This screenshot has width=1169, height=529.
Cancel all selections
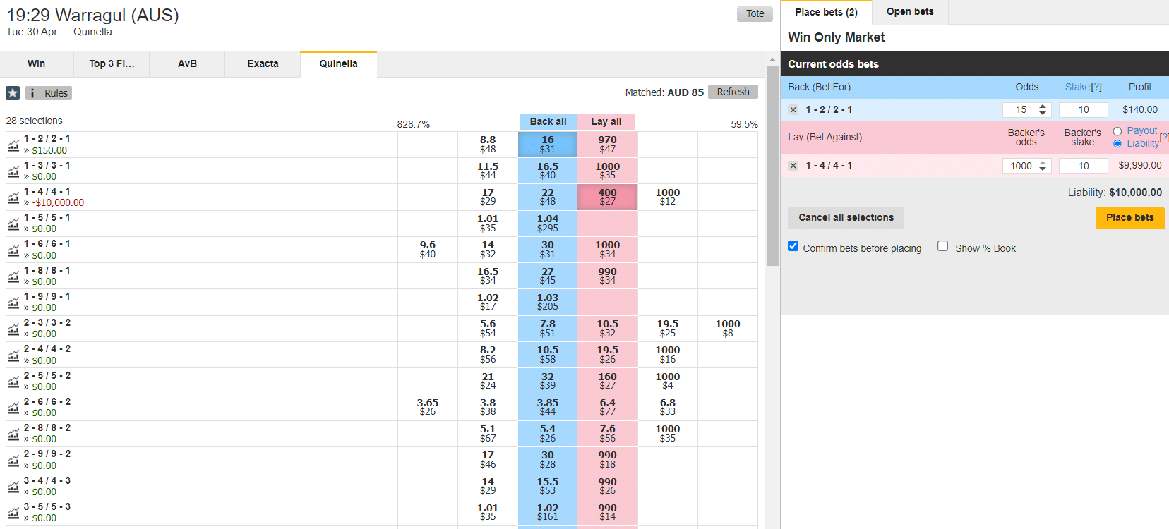tap(846, 218)
